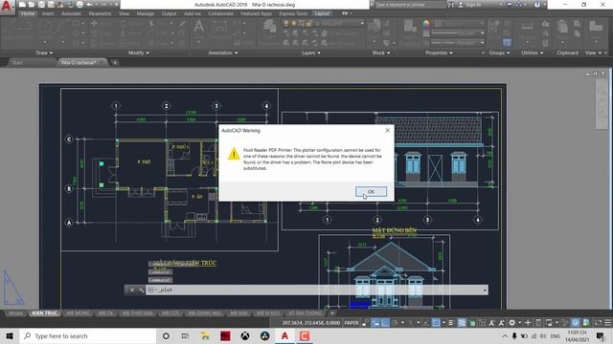The image size is (613, 344).
Task: Open new drawing tab with plus button
Action: pos(115,62)
